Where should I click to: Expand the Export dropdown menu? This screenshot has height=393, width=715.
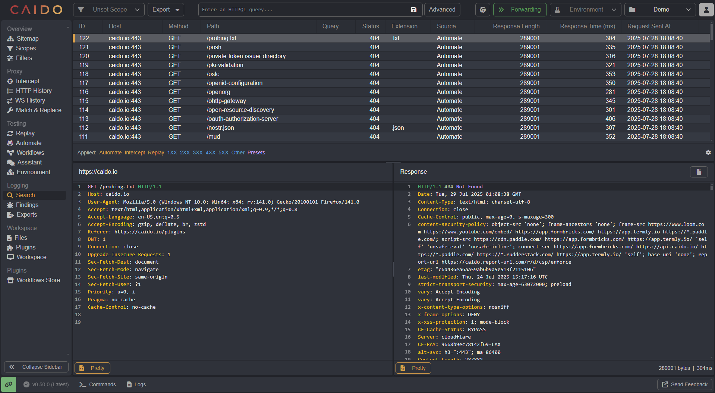point(166,10)
